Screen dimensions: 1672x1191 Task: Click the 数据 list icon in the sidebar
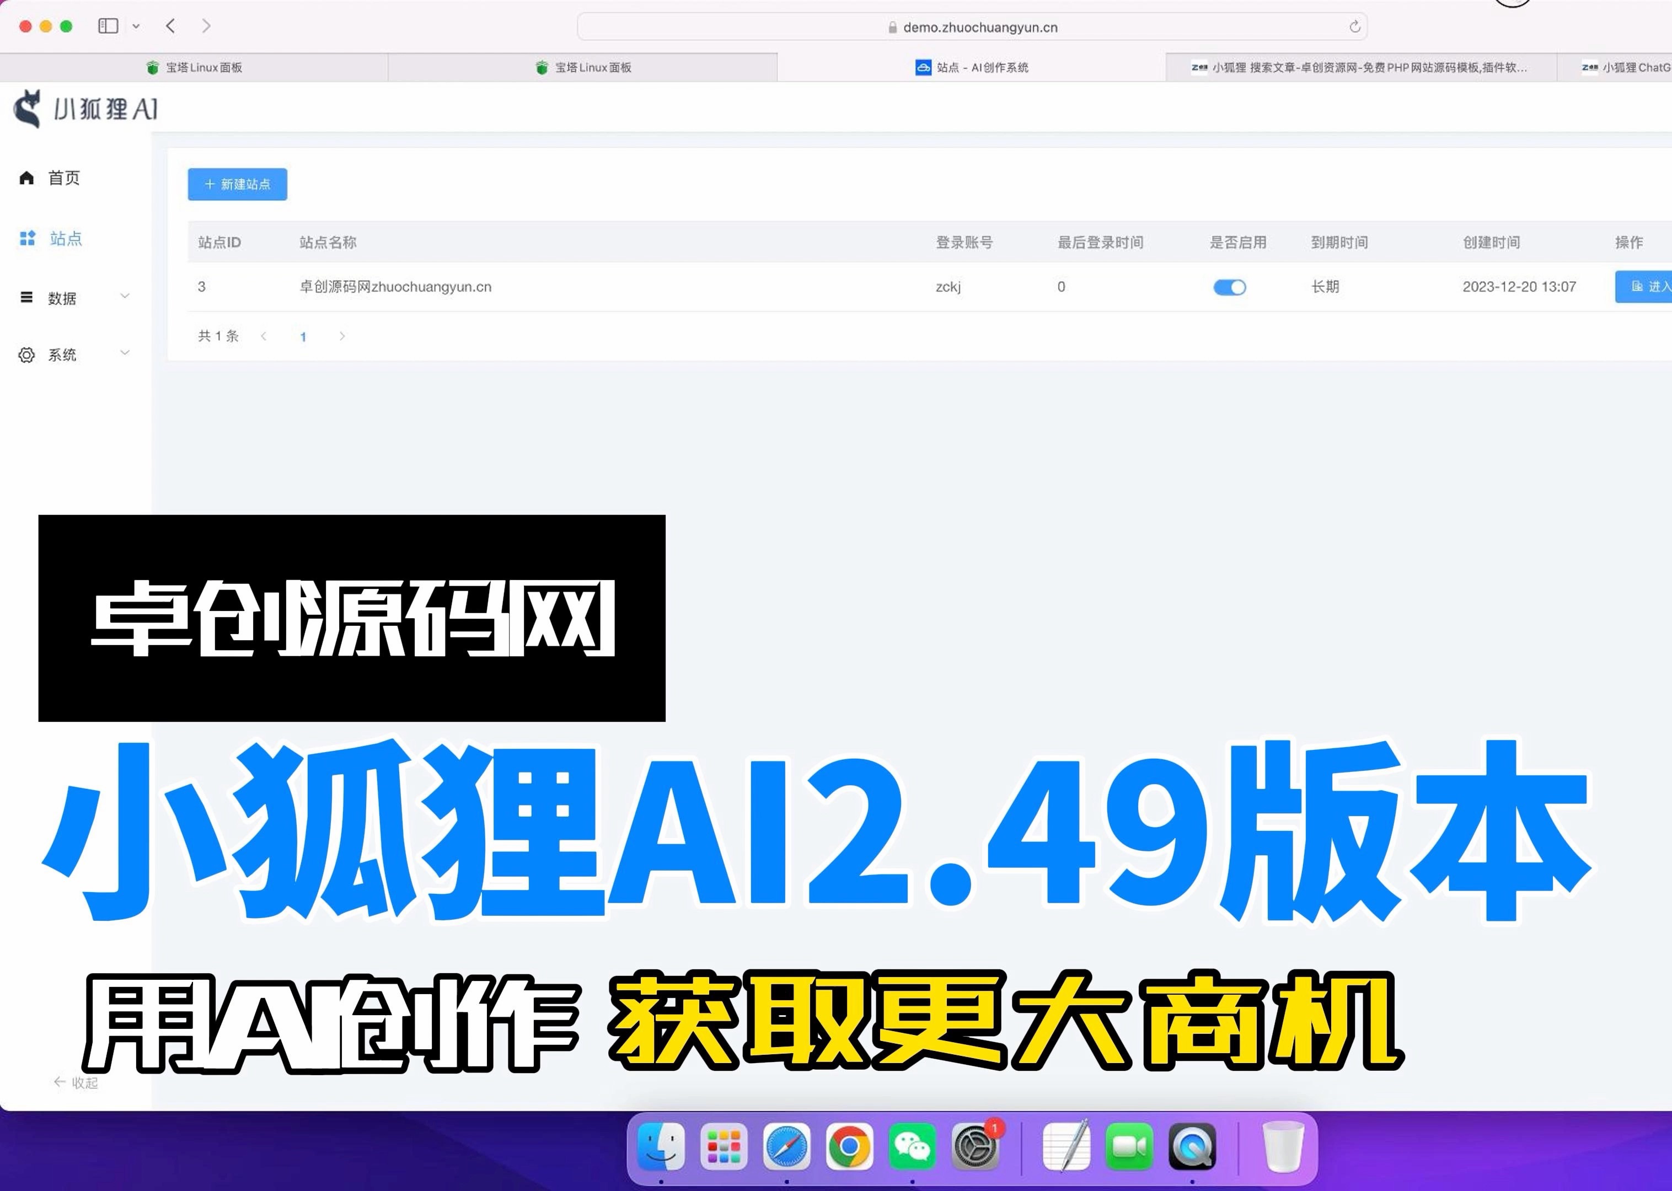click(x=26, y=297)
